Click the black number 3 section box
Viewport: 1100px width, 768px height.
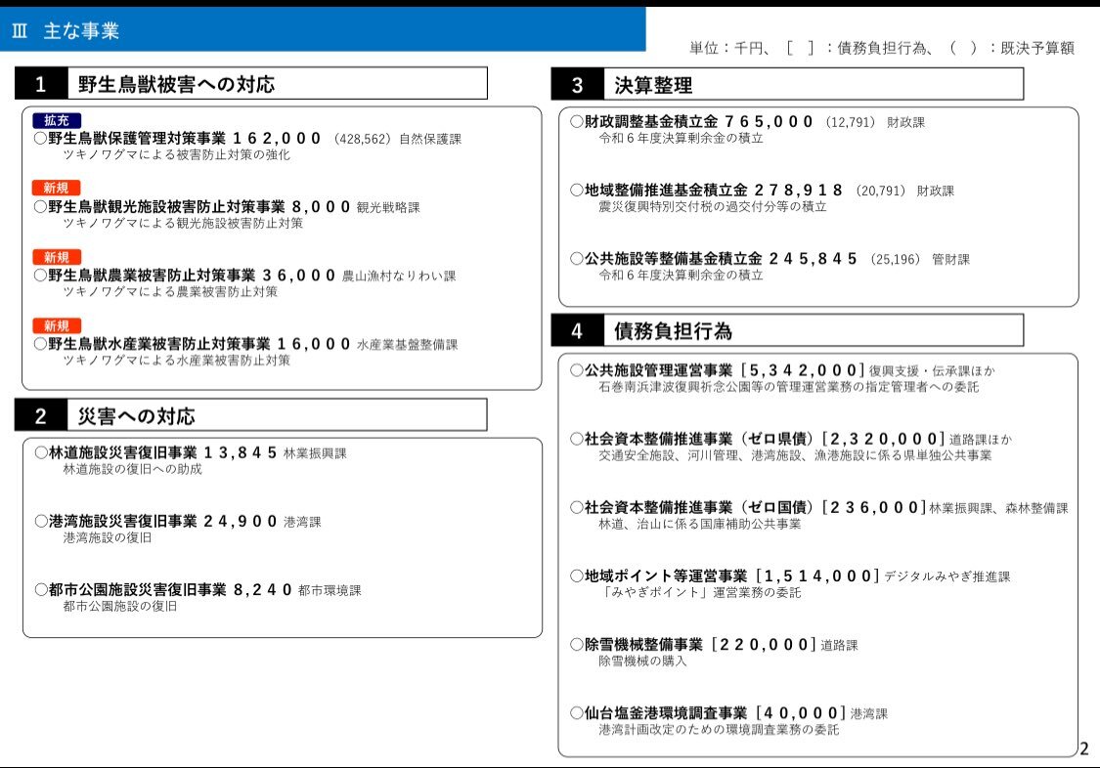click(577, 85)
